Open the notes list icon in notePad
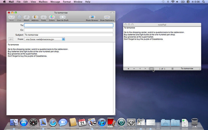The image size is (208, 130). [x=172, y=69]
